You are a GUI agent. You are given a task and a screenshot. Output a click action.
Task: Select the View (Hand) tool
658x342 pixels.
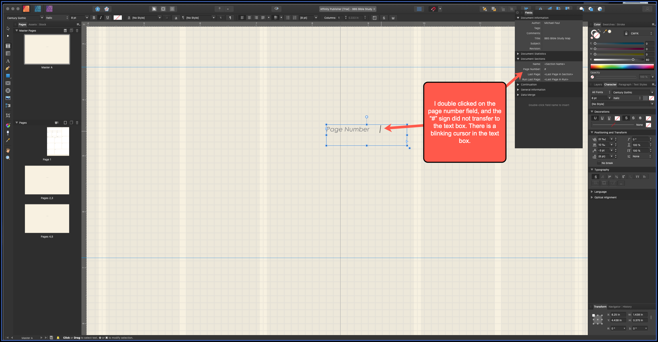[8, 150]
